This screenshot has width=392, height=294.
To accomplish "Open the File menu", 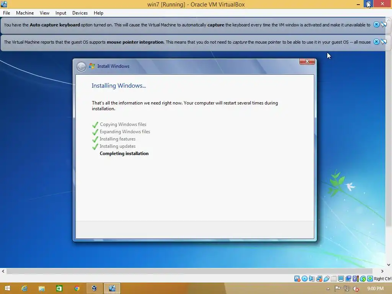I will coord(7,13).
